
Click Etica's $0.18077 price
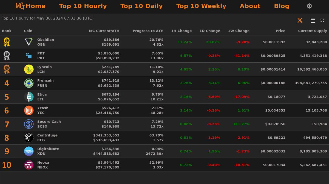pyautogui.click(x=277, y=97)
